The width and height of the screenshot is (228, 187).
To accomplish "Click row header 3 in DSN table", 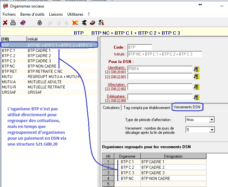I will 108,173.
